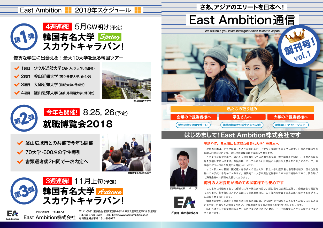Click the 第2弾 circle badge
This screenshot has height=228, width=323.
[x=24, y=118]
